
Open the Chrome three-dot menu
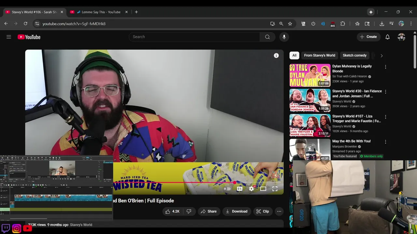click(x=411, y=24)
